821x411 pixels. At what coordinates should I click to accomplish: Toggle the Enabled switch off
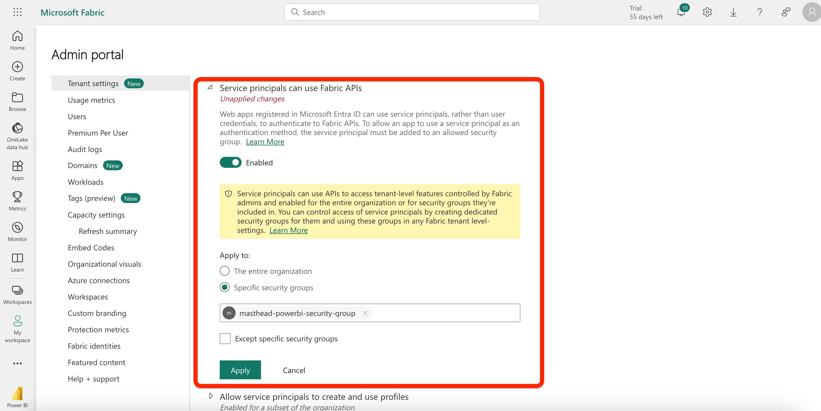(230, 163)
